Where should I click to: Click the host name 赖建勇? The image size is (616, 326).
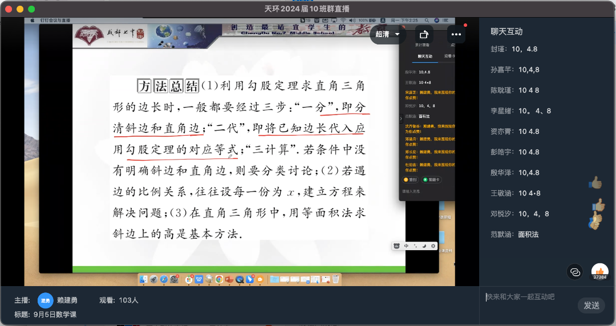(67, 300)
